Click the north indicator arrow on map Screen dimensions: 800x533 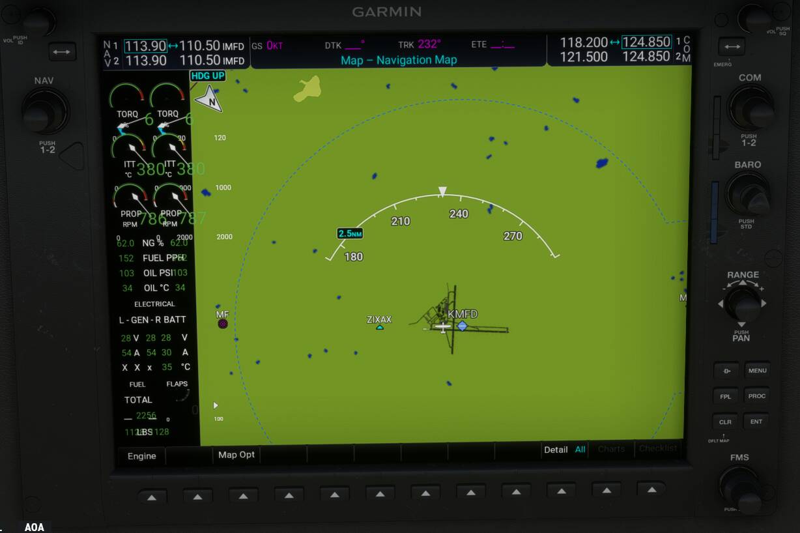tap(209, 99)
